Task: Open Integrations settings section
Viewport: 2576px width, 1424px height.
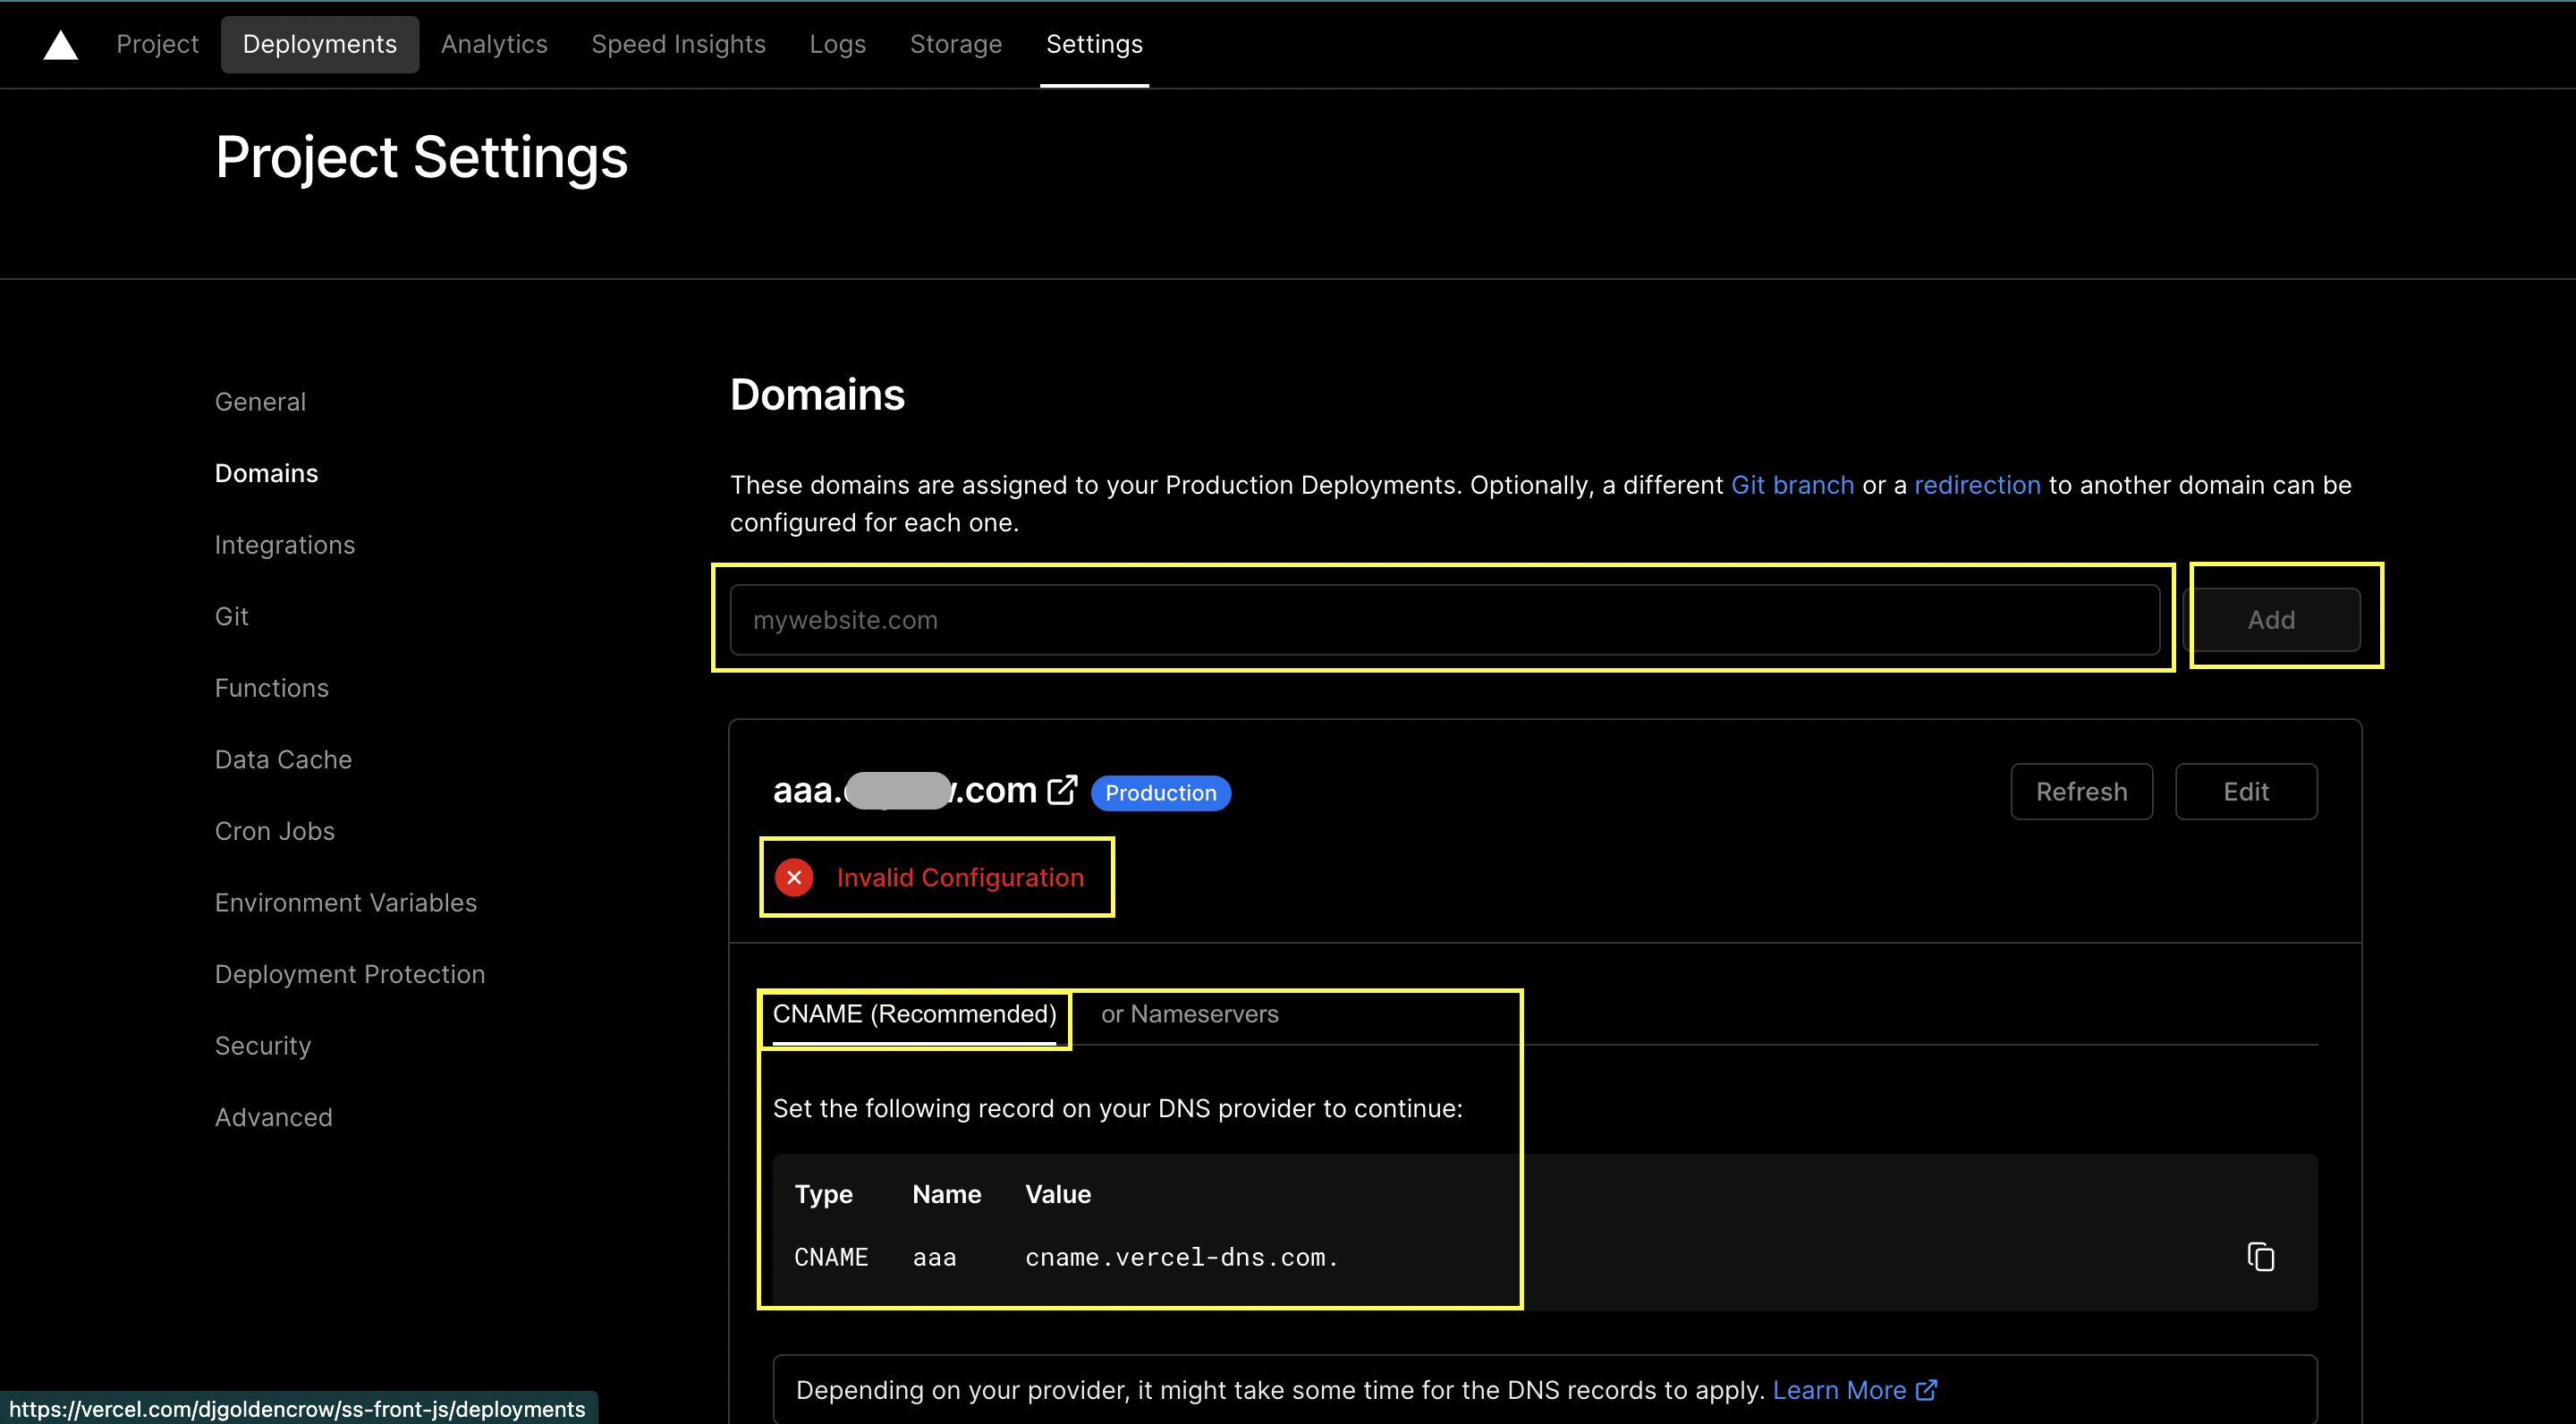Action: click(284, 545)
